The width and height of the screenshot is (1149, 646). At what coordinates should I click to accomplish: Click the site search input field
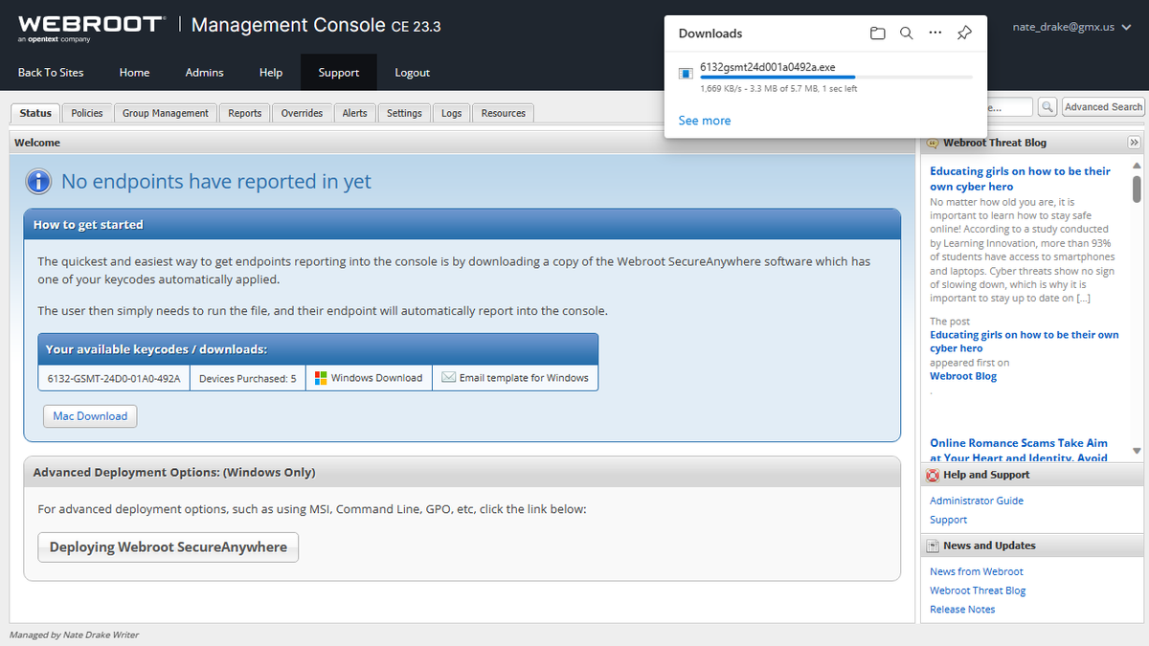tap(1010, 107)
